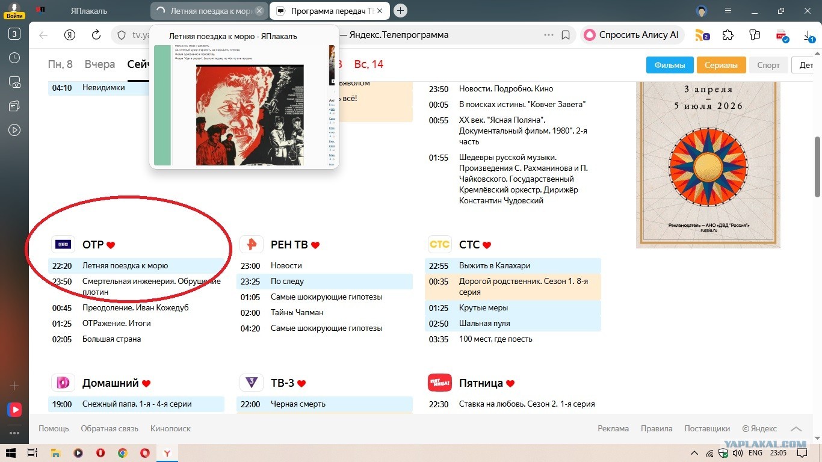Open the Поставщики footer link
The height and width of the screenshot is (462, 822).
tap(707, 429)
